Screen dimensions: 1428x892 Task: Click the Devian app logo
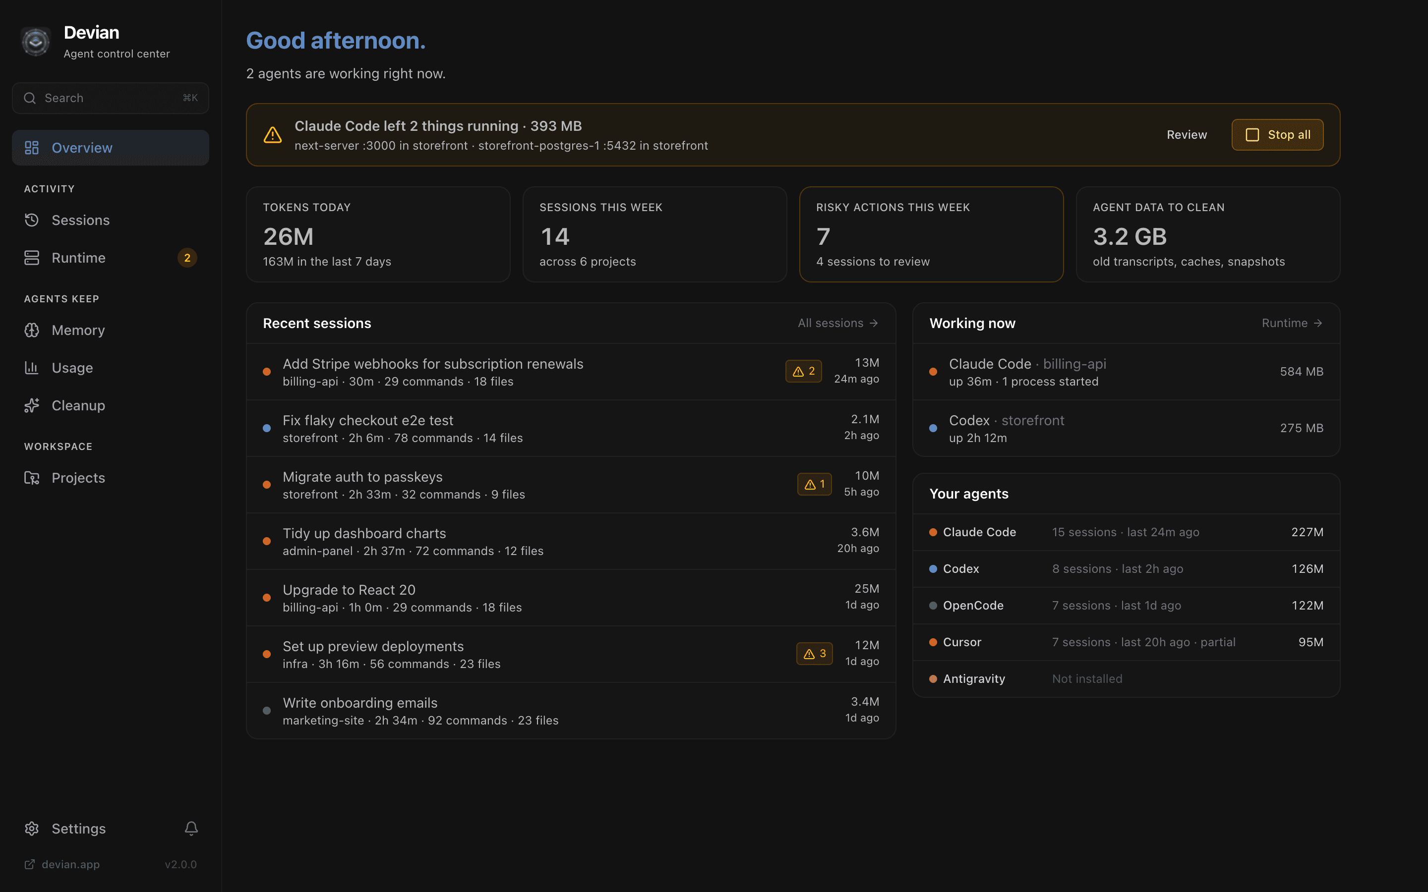pos(35,41)
